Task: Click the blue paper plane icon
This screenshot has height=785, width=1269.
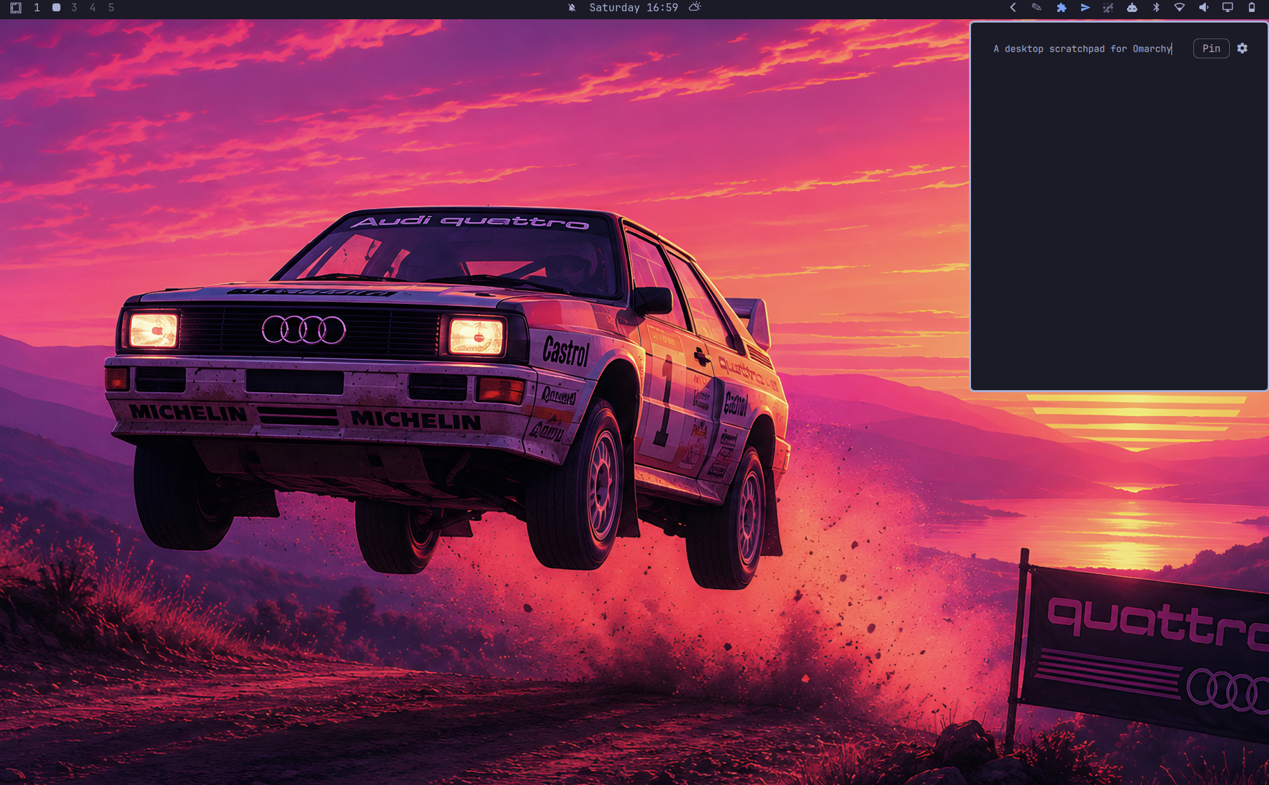Action: pyautogui.click(x=1085, y=8)
